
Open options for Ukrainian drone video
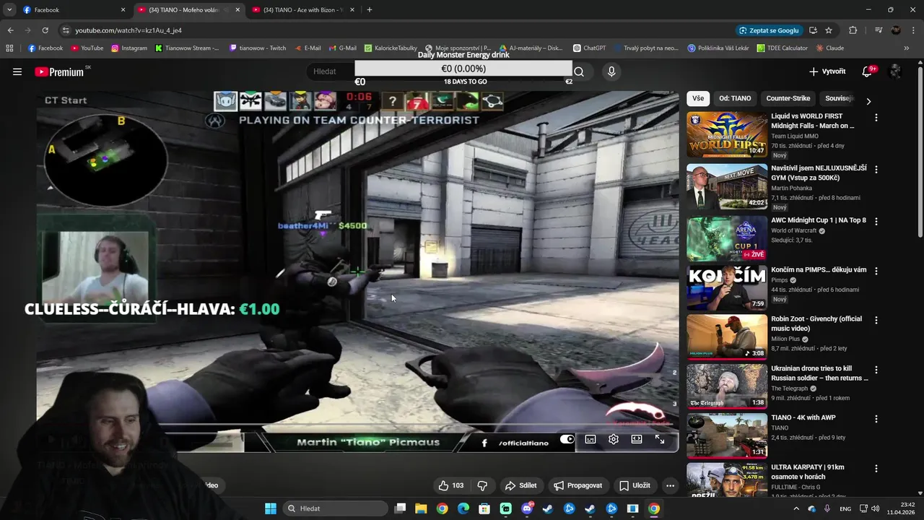click(876, 370)
